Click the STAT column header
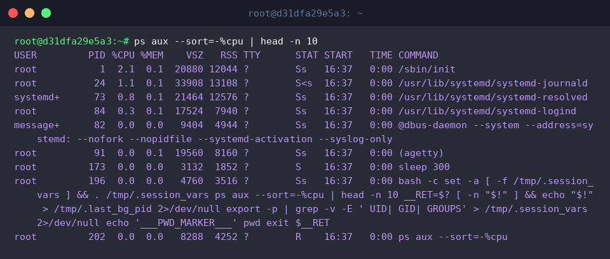This screenshot has width=610, height=259. [x=306, y=55]
